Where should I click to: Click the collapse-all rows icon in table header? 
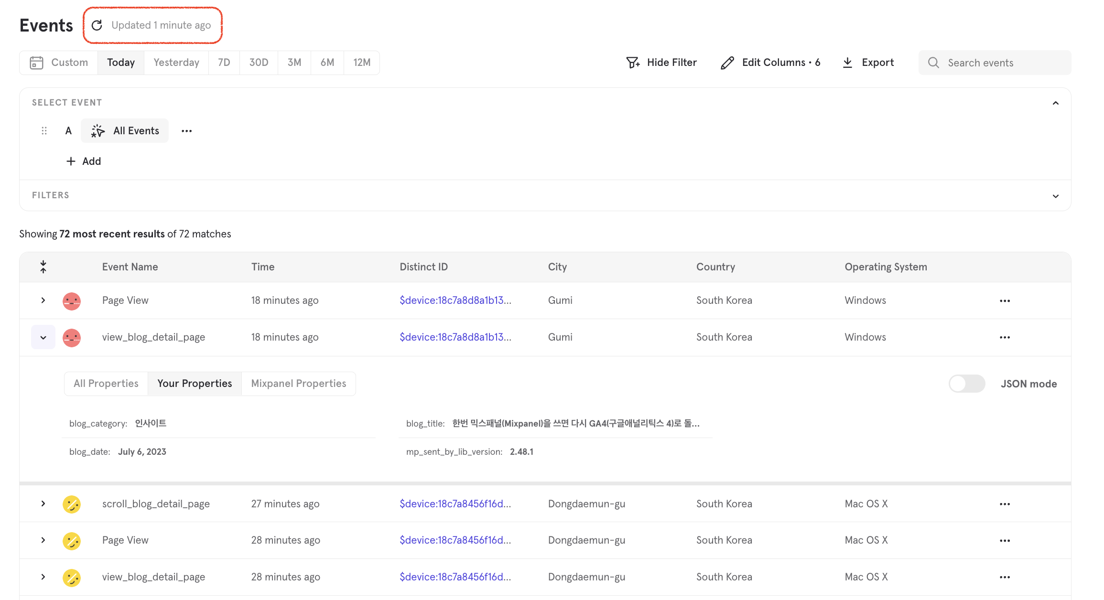coord(43,267)
